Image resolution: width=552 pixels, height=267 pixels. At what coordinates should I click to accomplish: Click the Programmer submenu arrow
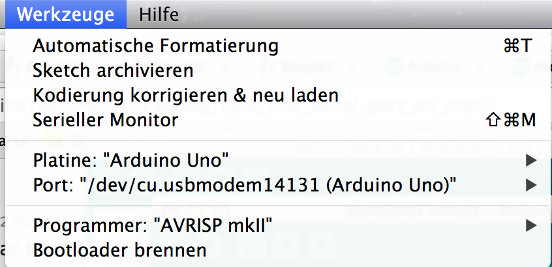click(530, 225)
